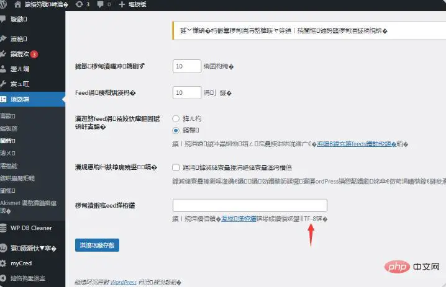Toggle the search engine visibility checkbox

click(176, 167)
